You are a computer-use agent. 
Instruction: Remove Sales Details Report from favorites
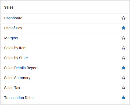click(124, 68)
